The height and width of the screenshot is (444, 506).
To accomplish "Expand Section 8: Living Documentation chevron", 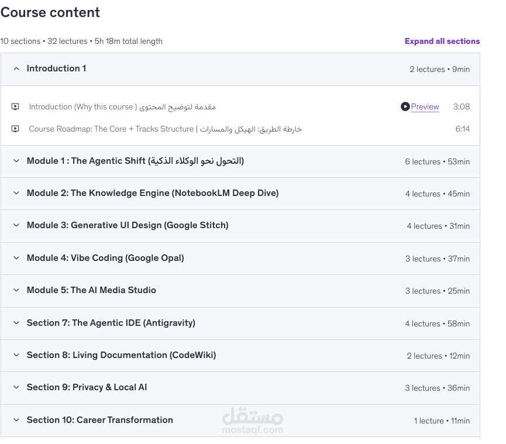I will (x=16, y=355).
